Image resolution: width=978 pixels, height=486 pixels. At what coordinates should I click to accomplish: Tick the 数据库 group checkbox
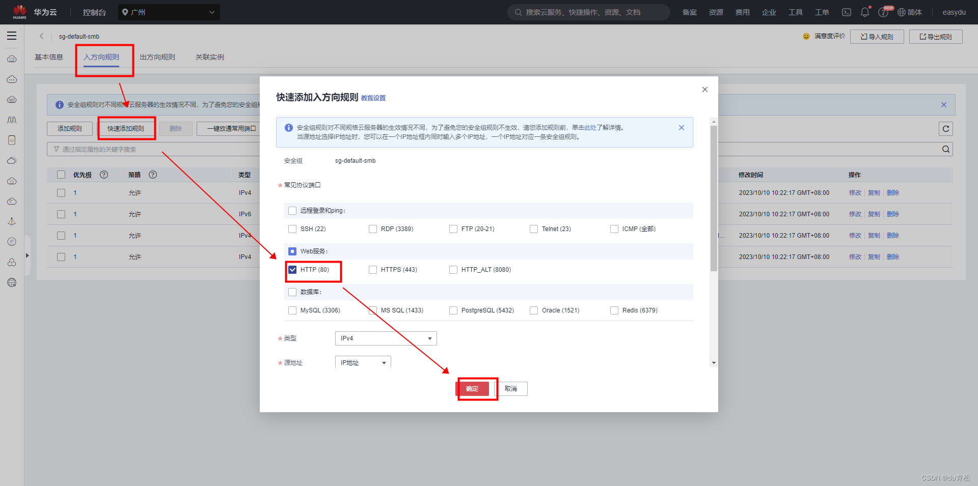292,292
